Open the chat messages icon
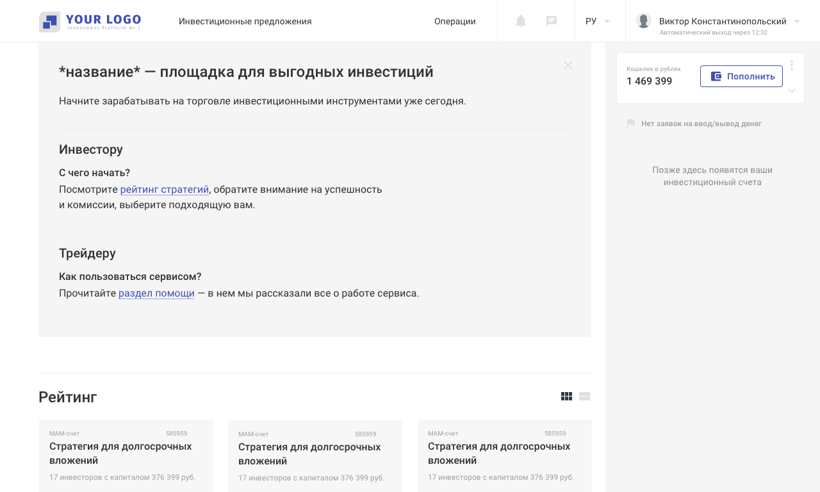 click(551, 21)
